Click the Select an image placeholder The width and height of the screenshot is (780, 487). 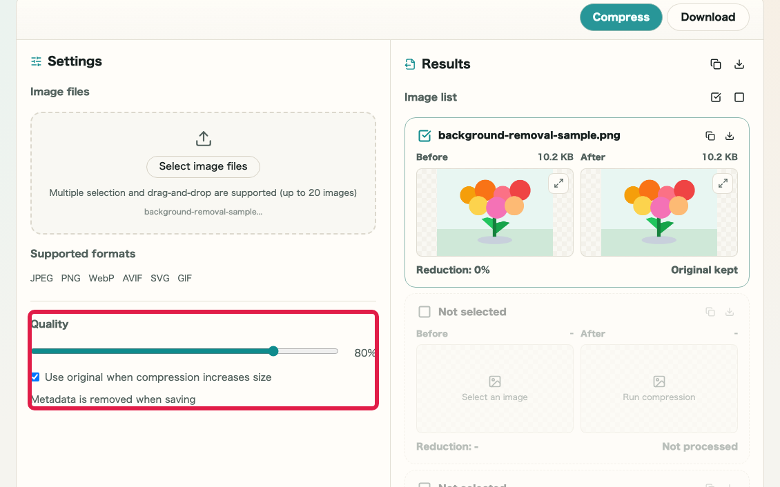494,388
